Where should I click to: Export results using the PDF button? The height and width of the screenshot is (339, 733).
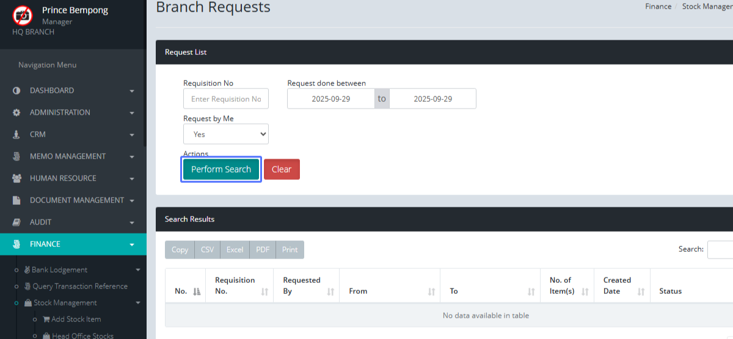263,250
